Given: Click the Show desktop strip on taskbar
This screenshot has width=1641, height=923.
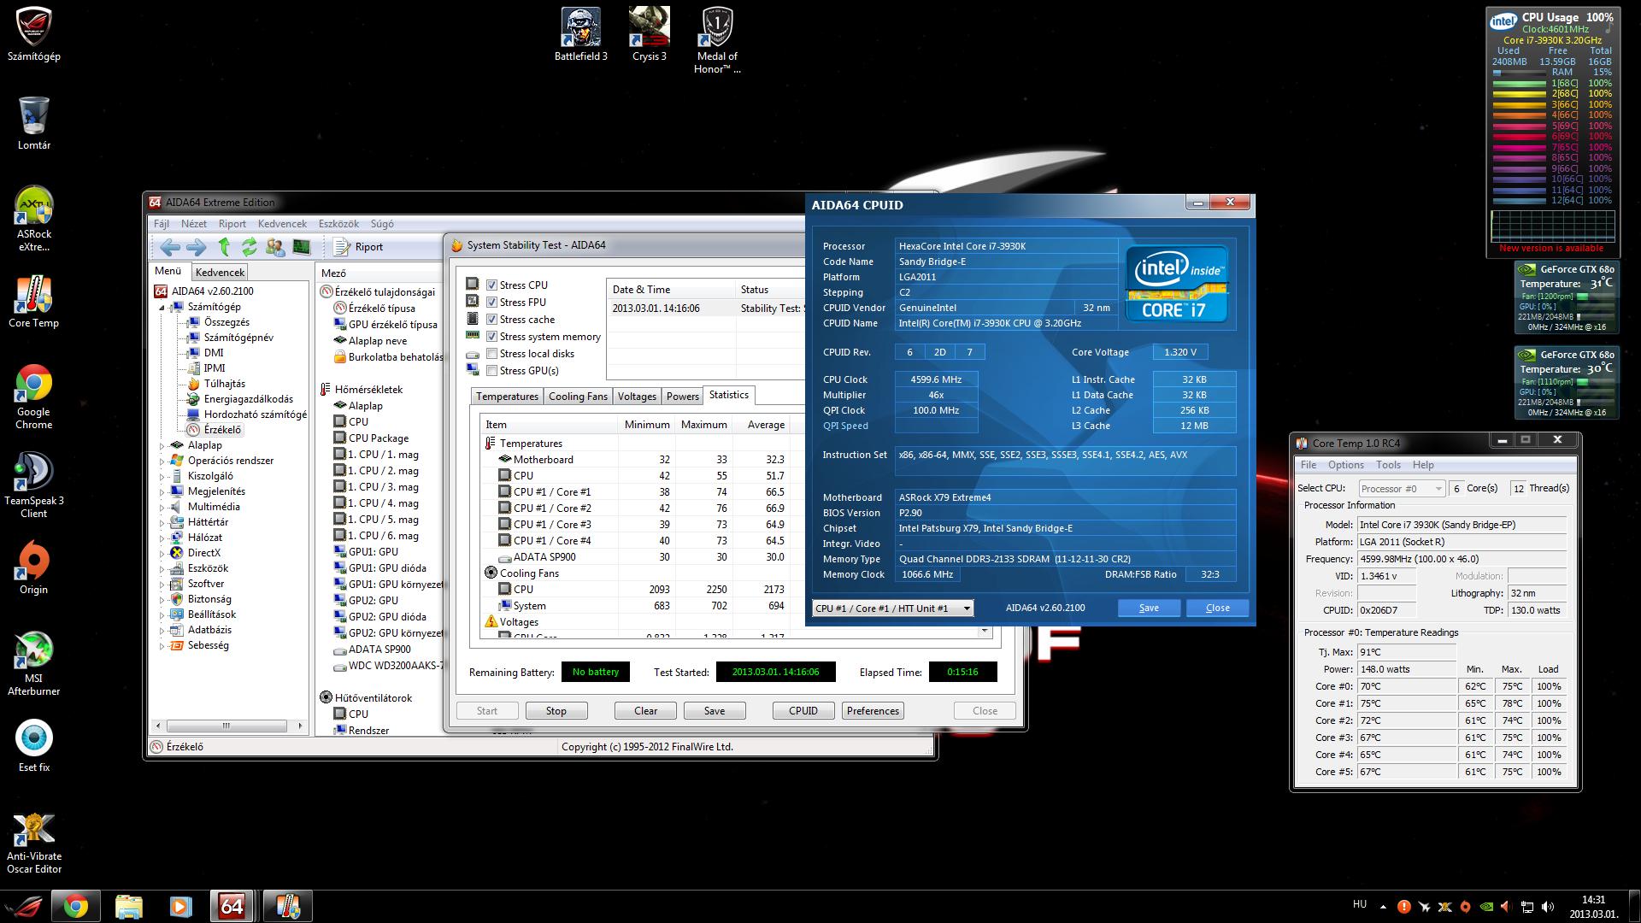Looking at the screenshot, I should (x=1634, y=906).
